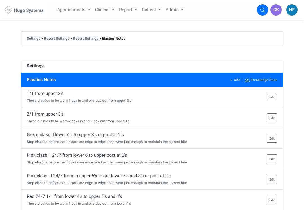
Task: Open the Patient menu
Action: pyautogui.click(x=151, y=10)
